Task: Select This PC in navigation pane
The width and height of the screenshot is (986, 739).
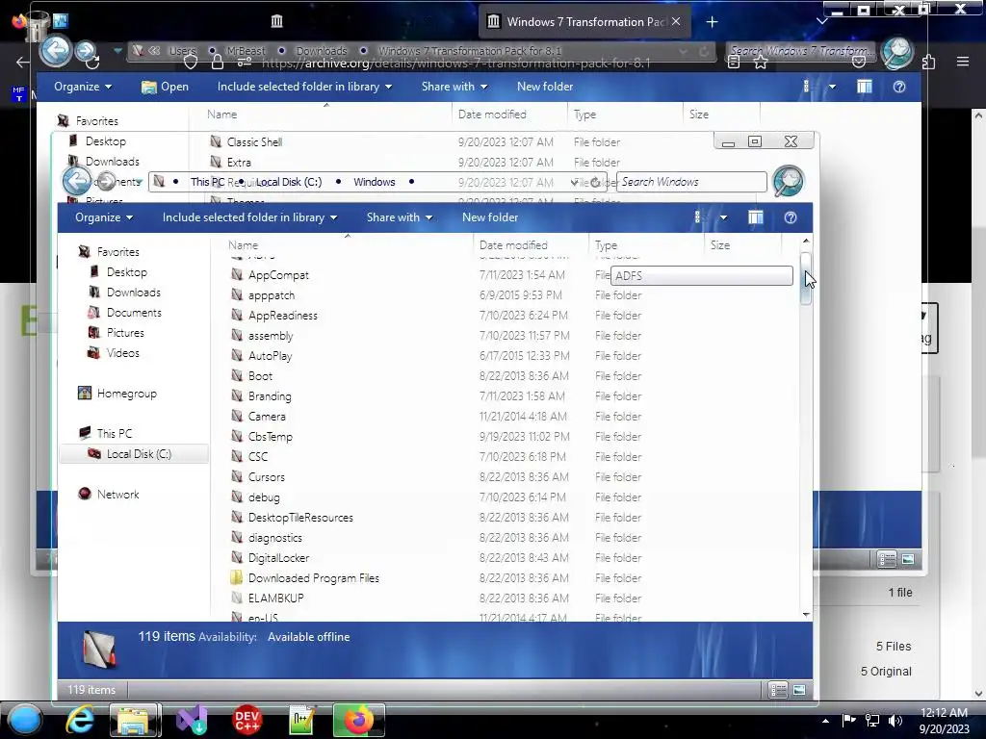Action: (x=115, y=433)
